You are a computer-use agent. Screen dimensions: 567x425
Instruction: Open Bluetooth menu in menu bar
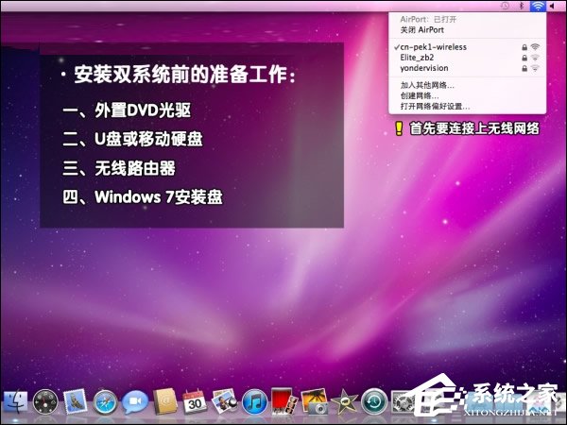point(521,6)
